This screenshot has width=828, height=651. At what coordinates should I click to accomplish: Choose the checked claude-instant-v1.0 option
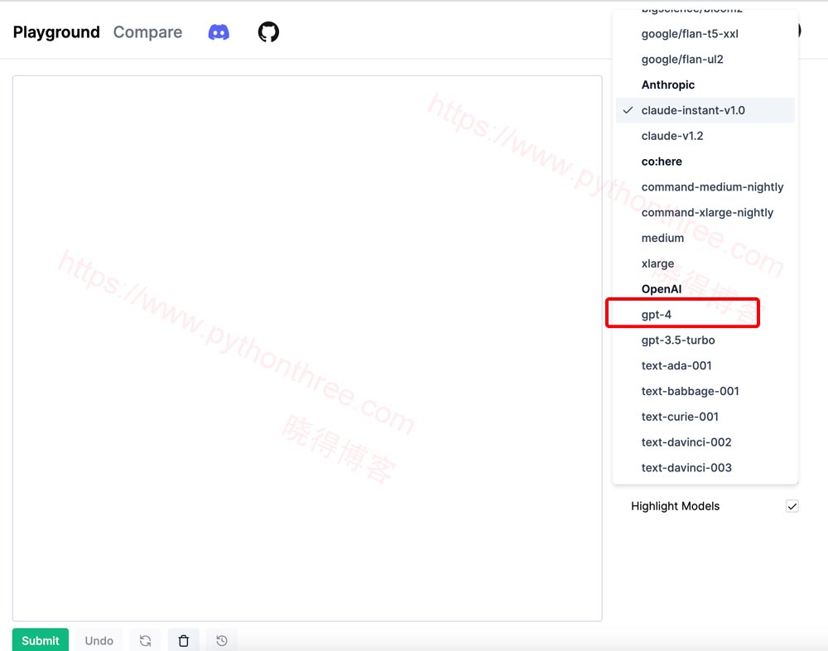(705, 110)
